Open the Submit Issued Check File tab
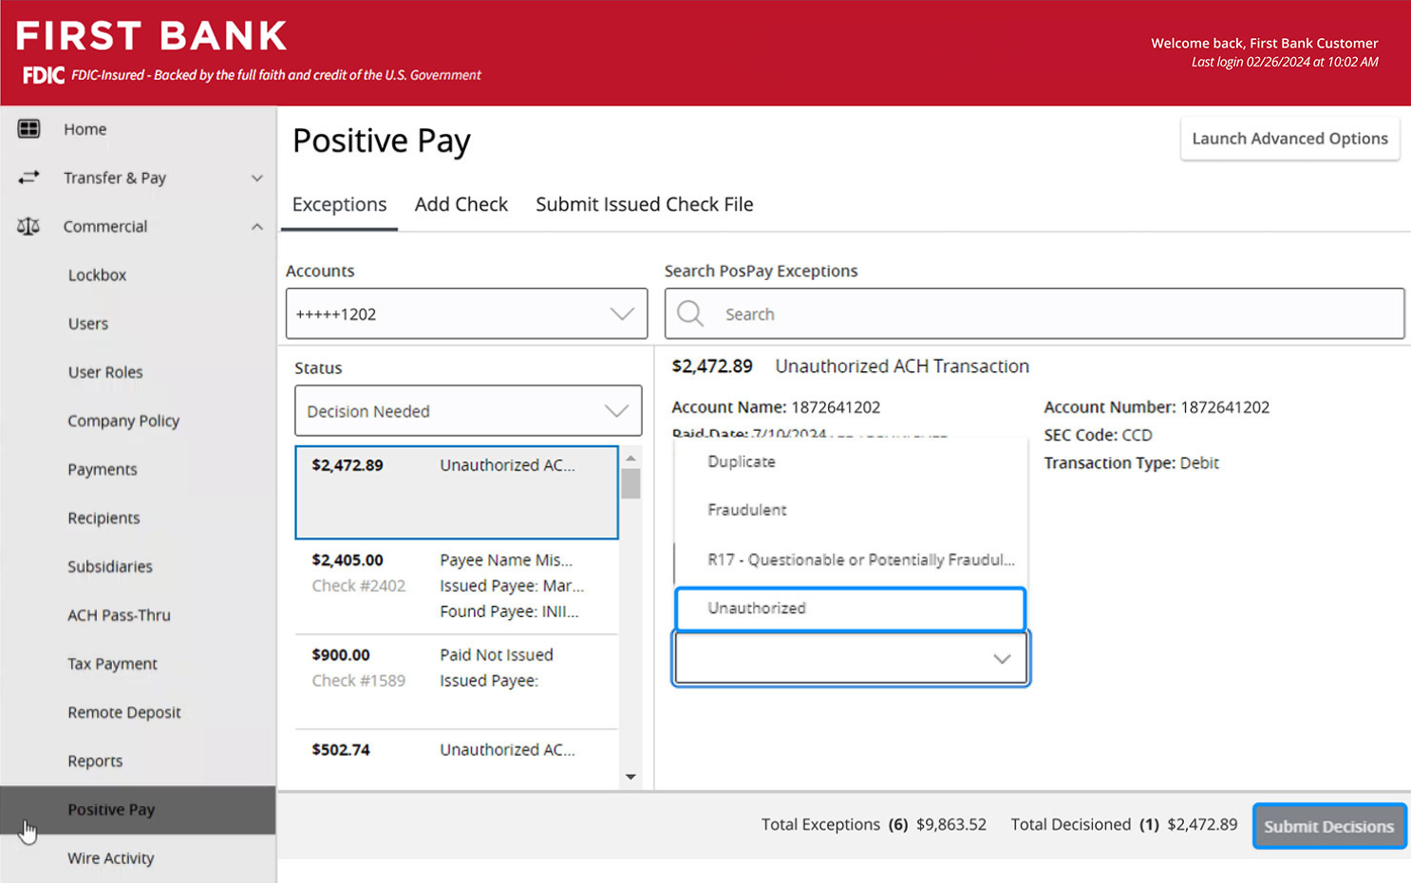The width and height of the screenshot is (1411, 883). point(644,205)
